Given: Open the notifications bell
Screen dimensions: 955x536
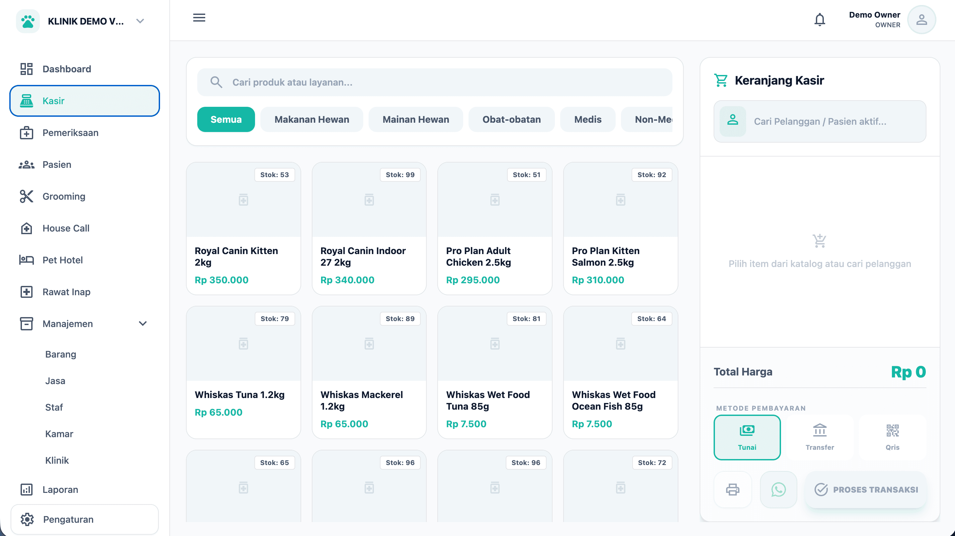Looking at the screenshot, I should 820,20.
